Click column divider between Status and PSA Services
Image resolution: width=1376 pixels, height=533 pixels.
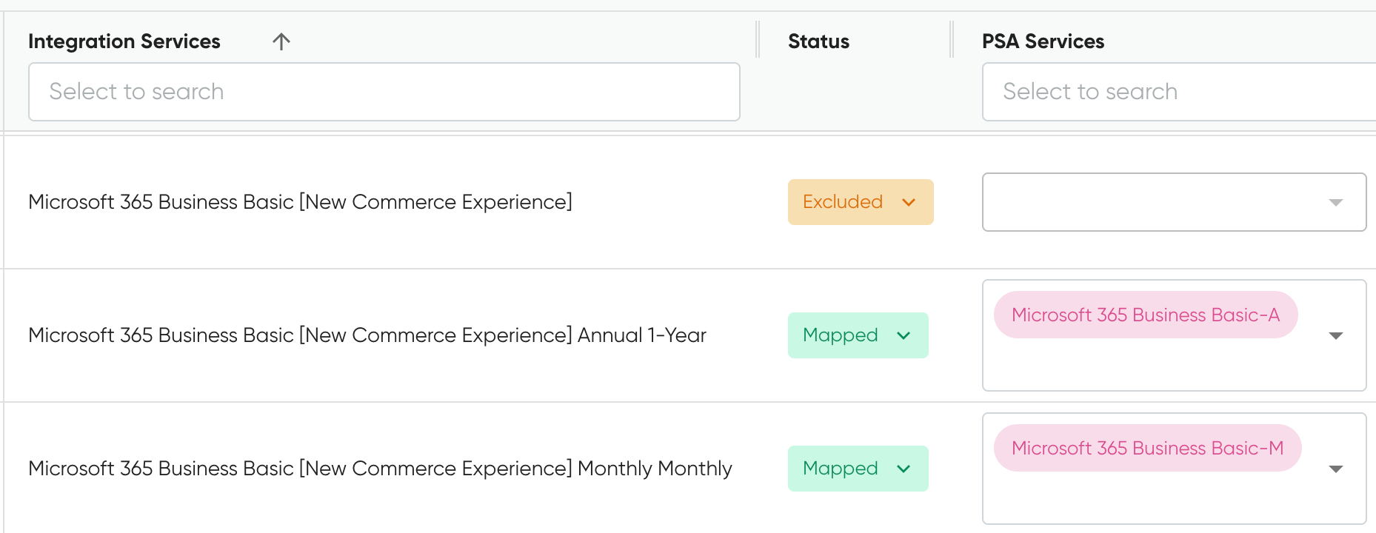952,40
